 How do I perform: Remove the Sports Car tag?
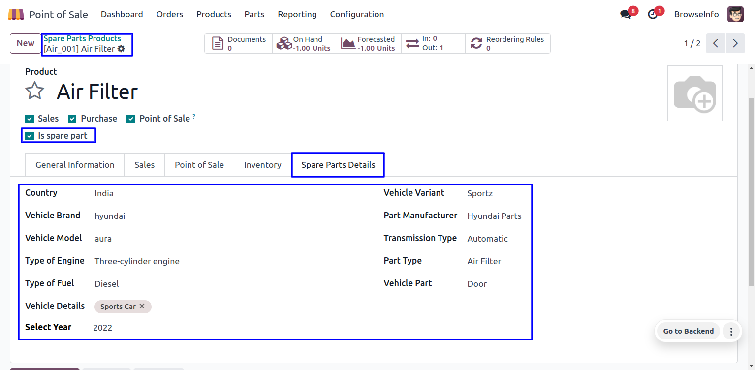point(142,306)
